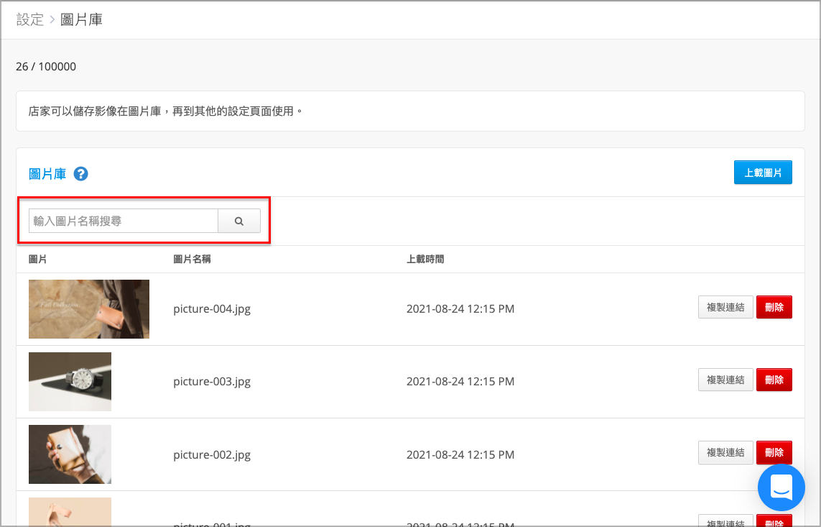Click the picture-002.jpg file name
Screen dimensions: 821x527
[x=212, y=454]
